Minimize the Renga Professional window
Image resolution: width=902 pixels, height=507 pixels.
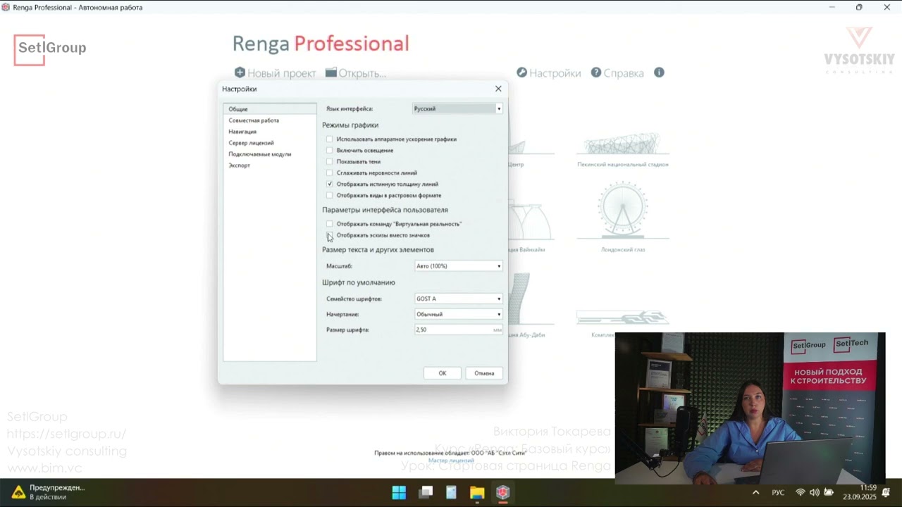coord(832,7)
